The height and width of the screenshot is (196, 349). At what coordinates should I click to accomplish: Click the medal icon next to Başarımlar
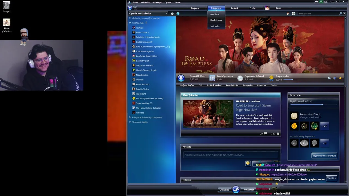(x=271, y=78)
